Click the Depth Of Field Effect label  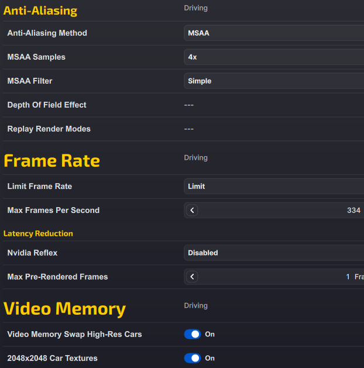click(x=47, y=105)
